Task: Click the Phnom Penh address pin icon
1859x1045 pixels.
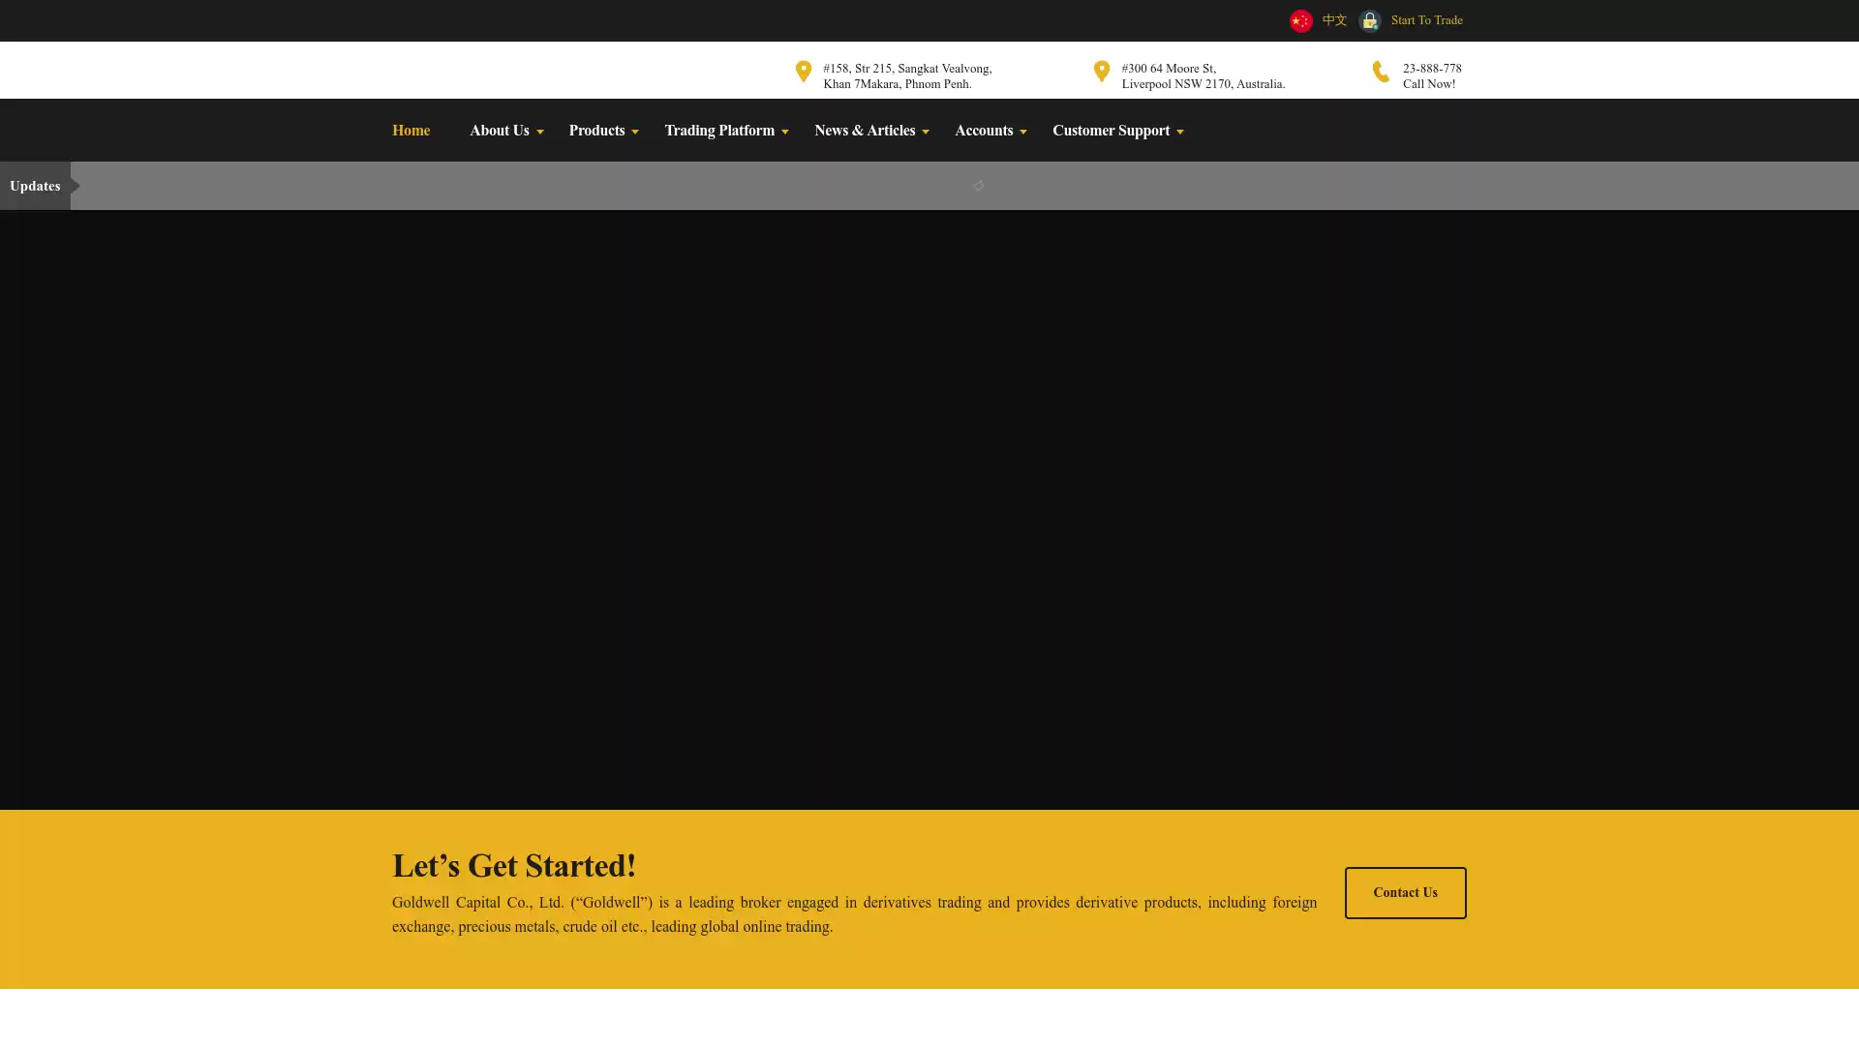Action: tap(803, 72)
